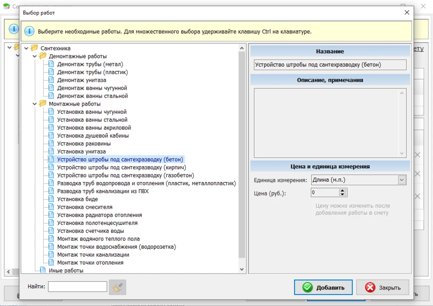
Task: Click the document icon beside Иные работы
Action: [x=43, y=270]
